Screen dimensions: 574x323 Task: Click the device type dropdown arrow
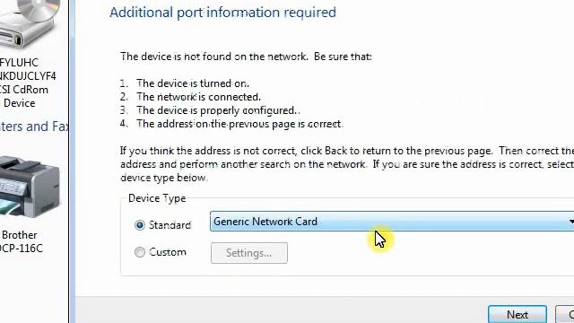(x=570, y=222)
